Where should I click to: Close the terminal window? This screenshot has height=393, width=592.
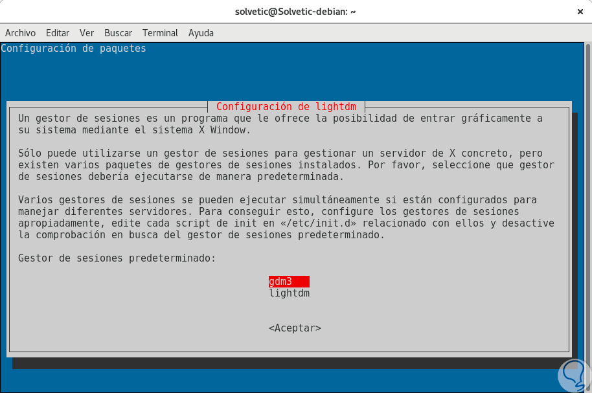click(x=580, y=12)
